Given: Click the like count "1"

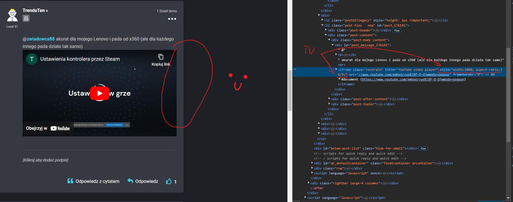Looking at the screenshot, I should click(175, 182).
